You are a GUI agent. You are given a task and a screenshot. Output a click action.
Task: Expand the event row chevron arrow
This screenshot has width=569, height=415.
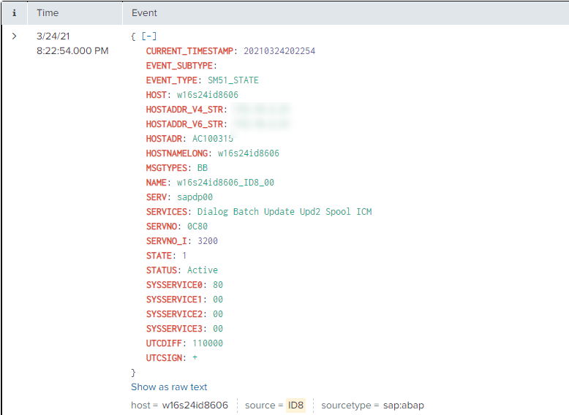pyautogui.click(x=15, y=36)
